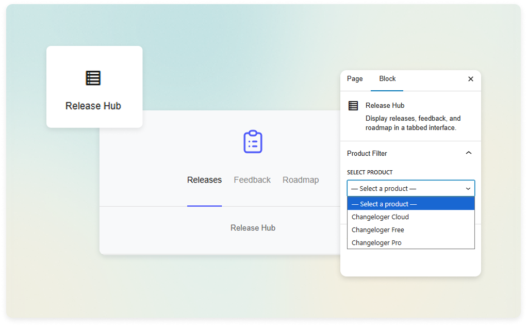Select the Releases tab
Screen dimensions: 527x326
(204, 180)
